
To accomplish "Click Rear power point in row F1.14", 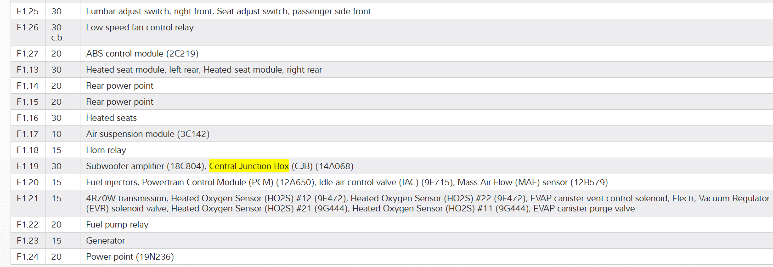I will [x=119, y=86].
